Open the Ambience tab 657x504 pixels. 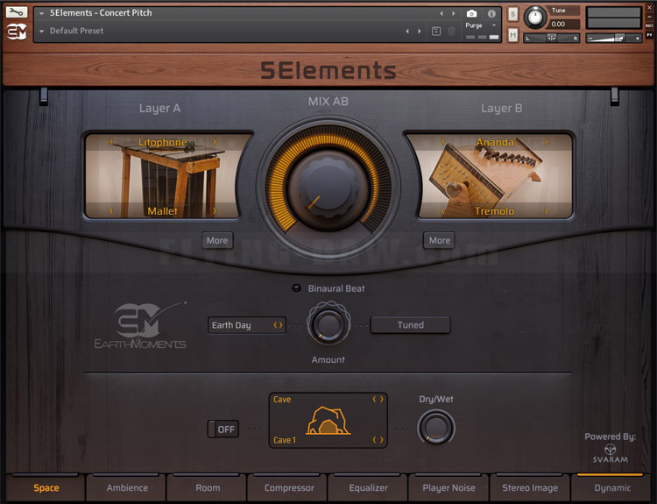point(127,487)
